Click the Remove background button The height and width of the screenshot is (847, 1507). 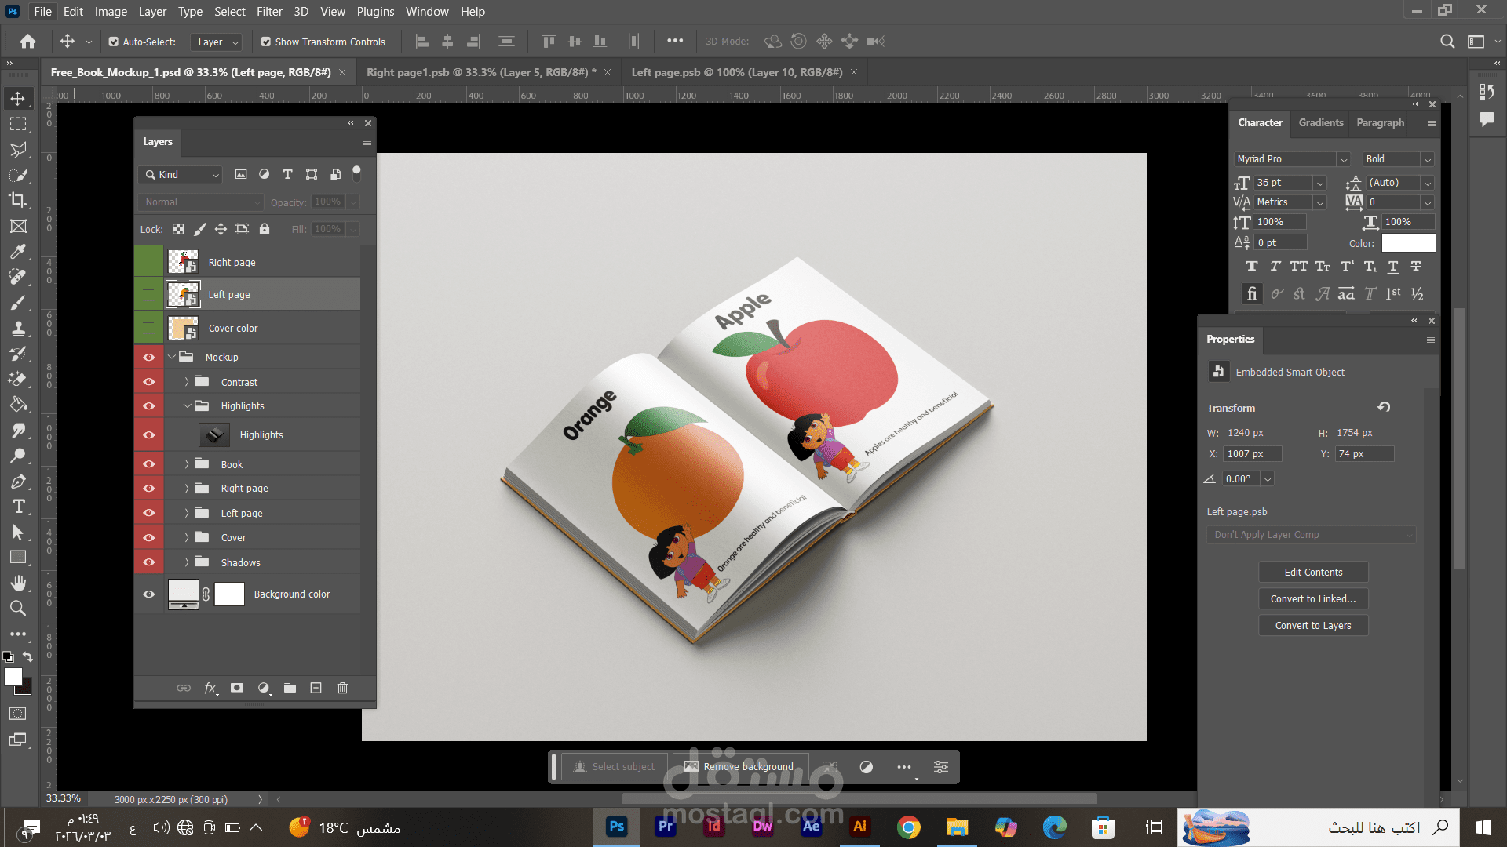pos(739,766)
